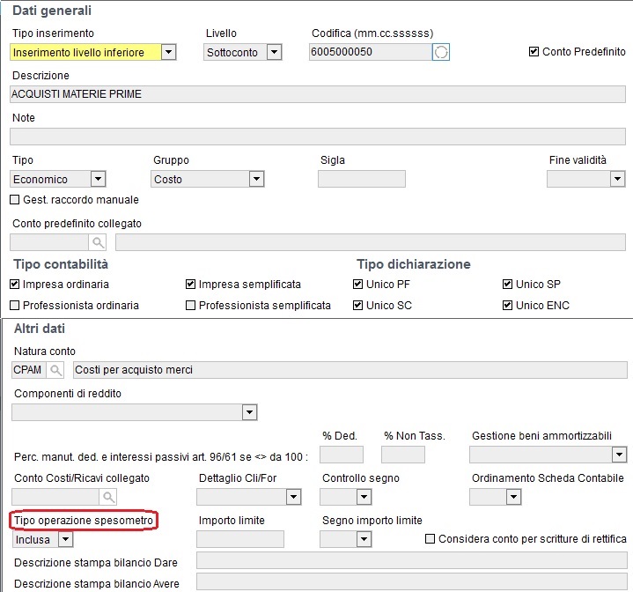Open Conto Costi/Ricavi collegato search icon

pyautogui.click(x=108, y=497)
